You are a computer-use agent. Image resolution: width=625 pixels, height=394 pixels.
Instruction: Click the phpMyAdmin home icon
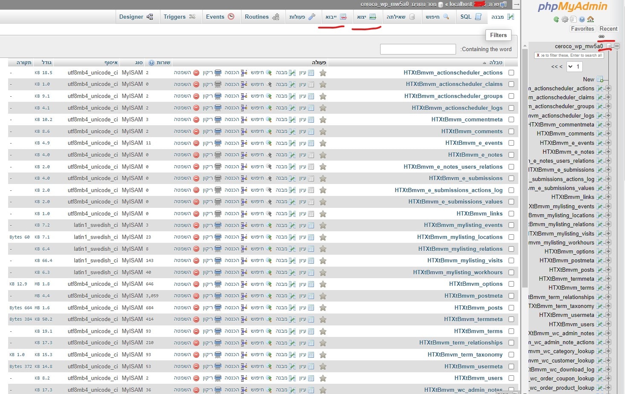pos(590,19)
